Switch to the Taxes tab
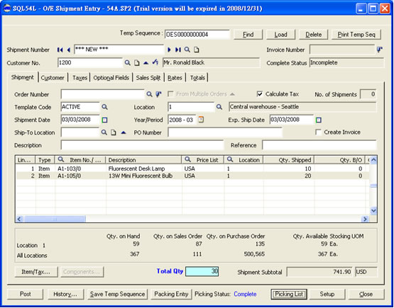Viewport: 394px width, 308px height. pos(80,78)
